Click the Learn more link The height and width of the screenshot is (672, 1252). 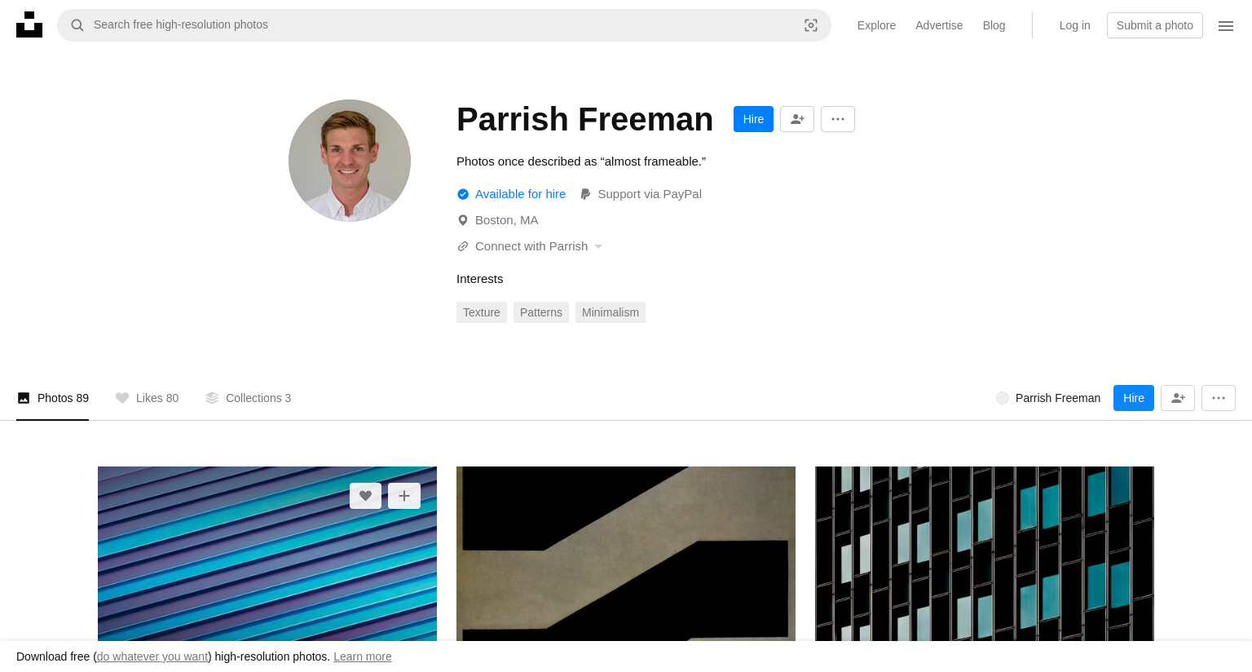[x=363, y=657]
